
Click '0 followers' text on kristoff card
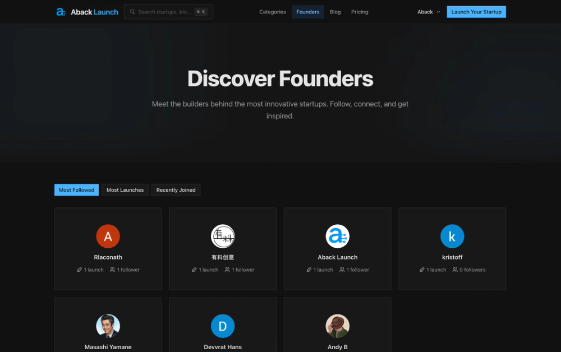point(472,270)
